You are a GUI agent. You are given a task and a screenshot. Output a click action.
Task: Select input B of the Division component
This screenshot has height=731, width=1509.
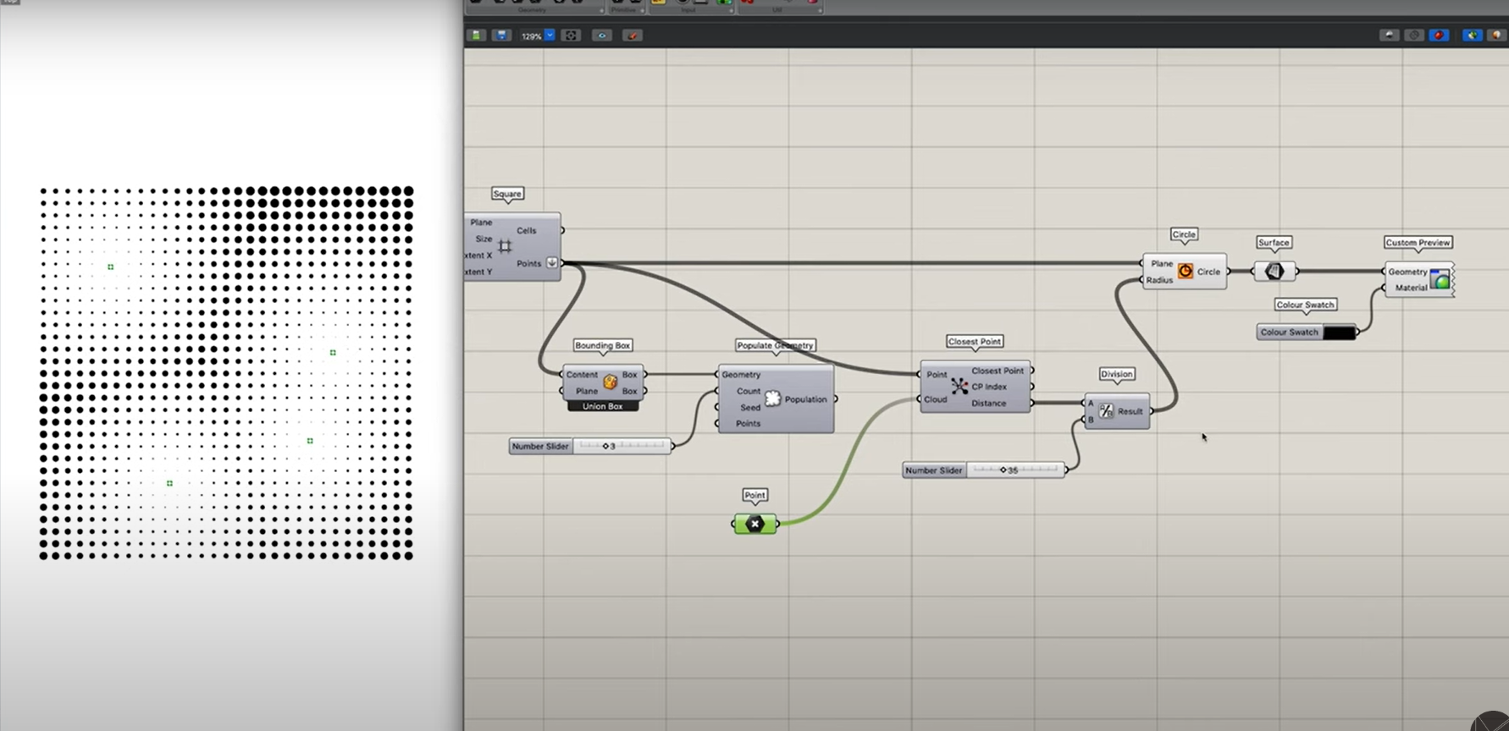pyautogui.click(x=1091, y=420)
